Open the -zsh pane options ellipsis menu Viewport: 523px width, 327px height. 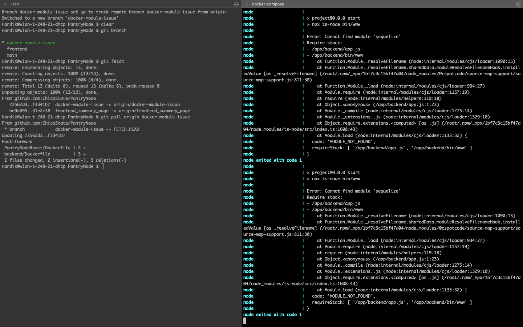(236, 4)
